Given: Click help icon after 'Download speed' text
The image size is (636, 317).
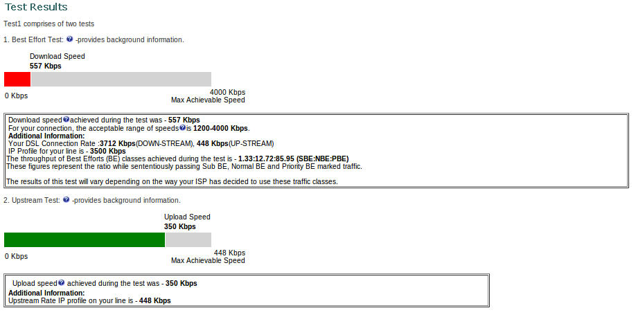Looking at the screenshot, I should (66, 120).
